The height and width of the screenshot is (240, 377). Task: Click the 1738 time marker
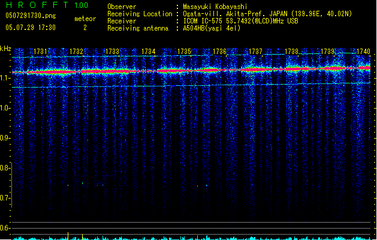coord(291,52)
